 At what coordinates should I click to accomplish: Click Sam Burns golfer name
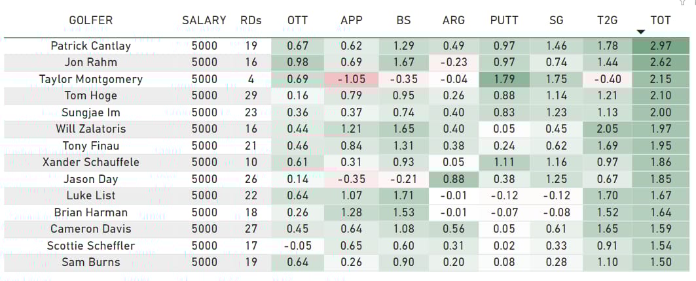(91, 262)
